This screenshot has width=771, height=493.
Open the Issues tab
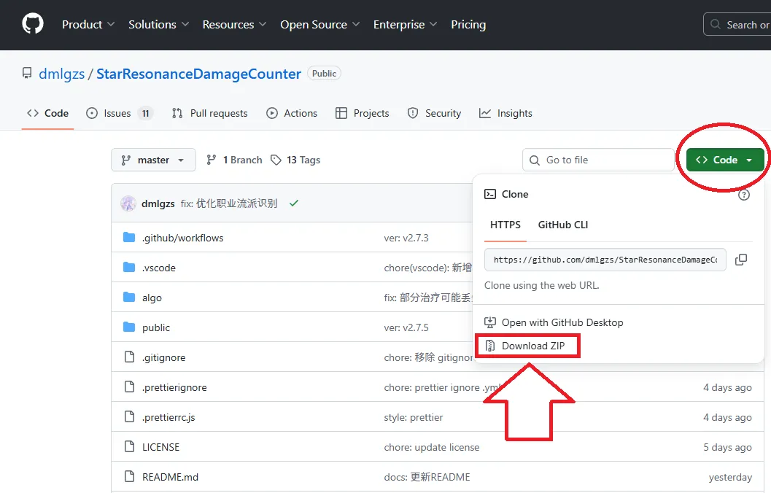pyautogui.click(x=119, y=113)
